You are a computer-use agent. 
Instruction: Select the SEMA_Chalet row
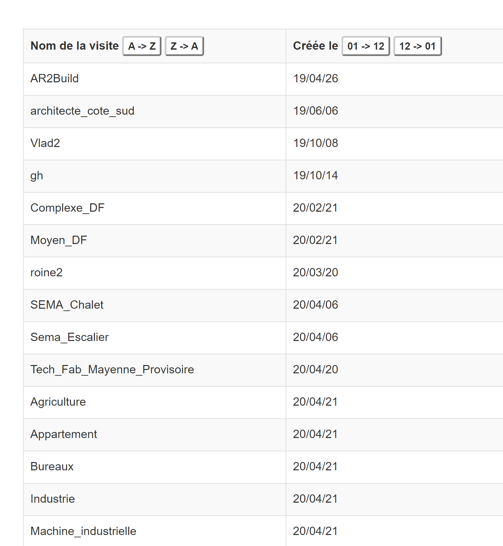[67, 305]
